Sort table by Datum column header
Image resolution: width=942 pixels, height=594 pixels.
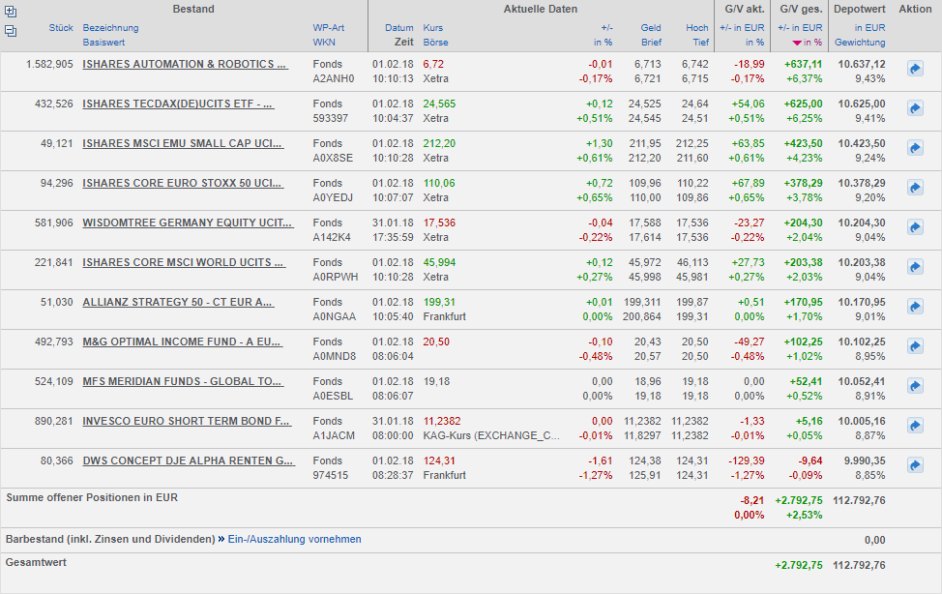point(398,28)
